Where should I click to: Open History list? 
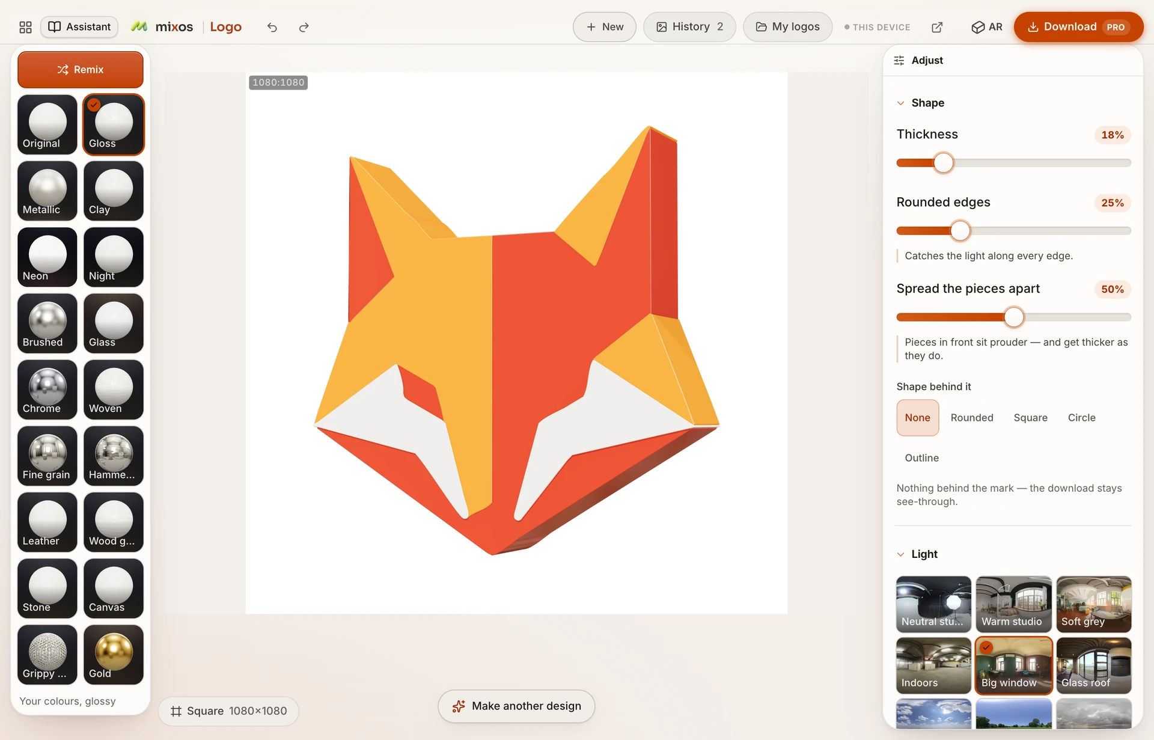tap(689, 27)
